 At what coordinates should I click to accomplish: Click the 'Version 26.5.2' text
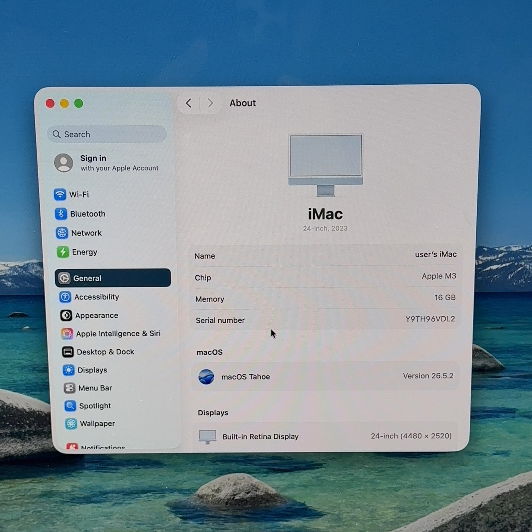point(428,376)
